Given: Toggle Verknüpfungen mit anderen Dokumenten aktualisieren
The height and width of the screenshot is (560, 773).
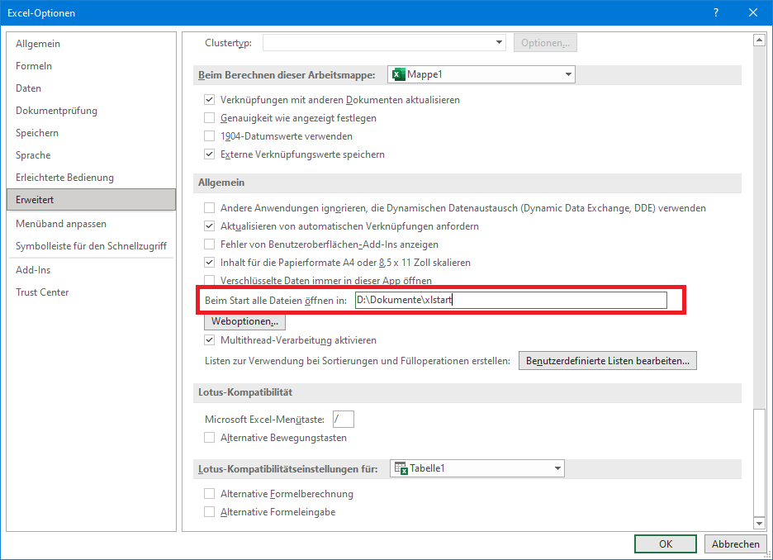Looking at the screenshot, I should coord(210,100).
